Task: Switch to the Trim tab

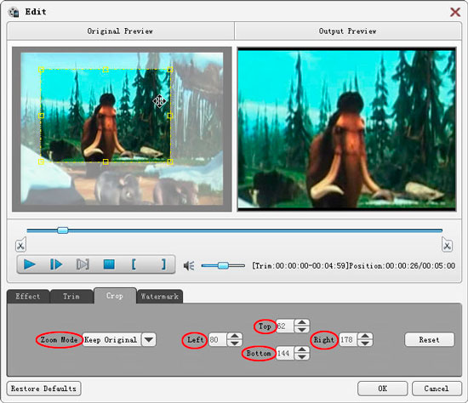Action: (x=71, y=297)
